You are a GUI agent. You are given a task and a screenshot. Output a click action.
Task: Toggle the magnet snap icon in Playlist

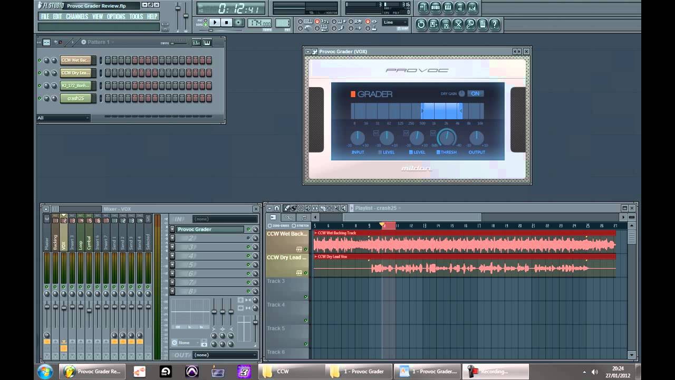(x=277, y=208)
